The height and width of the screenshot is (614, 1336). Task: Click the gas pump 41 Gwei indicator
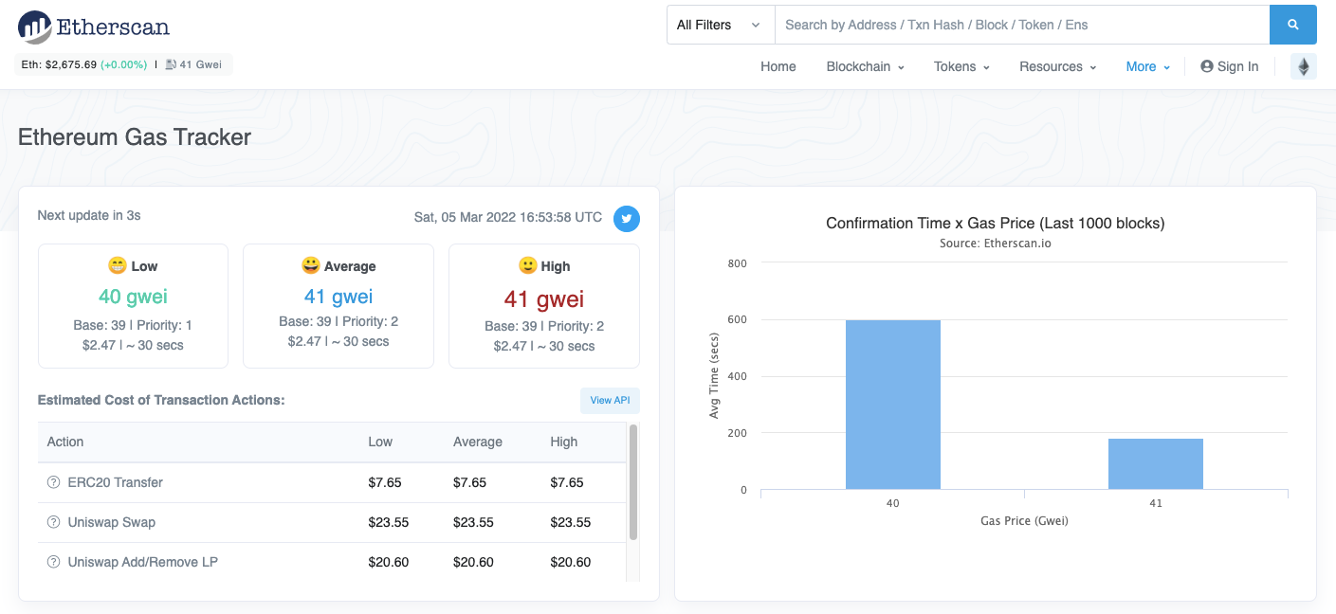[x=194, y=64]
